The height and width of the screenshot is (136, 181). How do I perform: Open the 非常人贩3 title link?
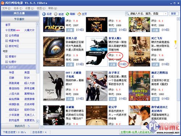(x=115, y=38)
